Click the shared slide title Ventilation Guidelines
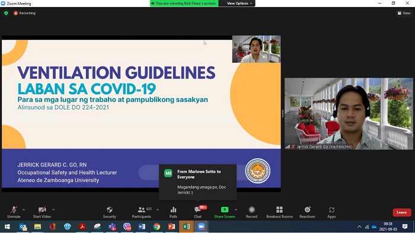The width and height of the screenshot is (415, 233). point(116,73)
